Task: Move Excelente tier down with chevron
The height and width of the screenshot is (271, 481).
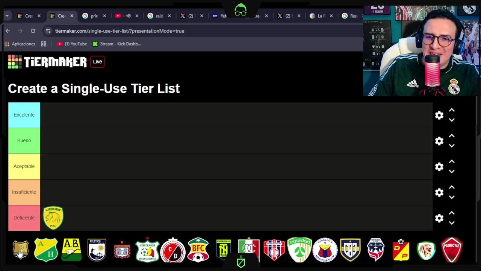Action: click(452, 120)
